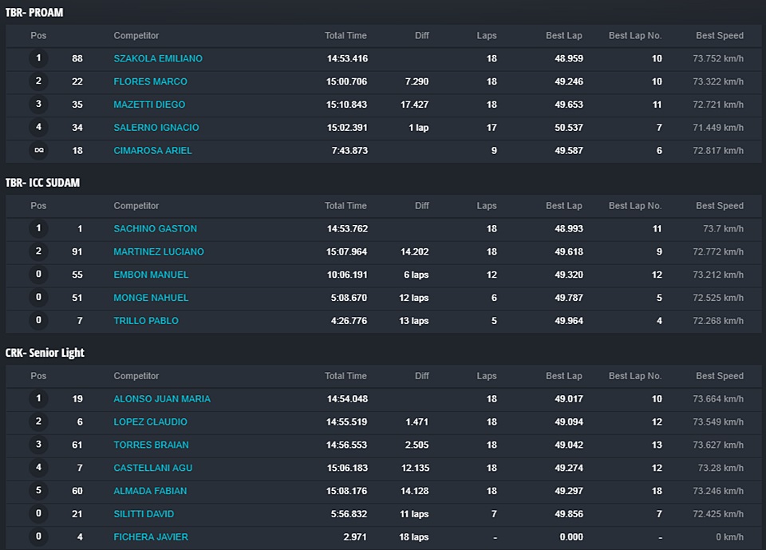Click the position 0 badge for Trillo Pablo

(38, 321)
